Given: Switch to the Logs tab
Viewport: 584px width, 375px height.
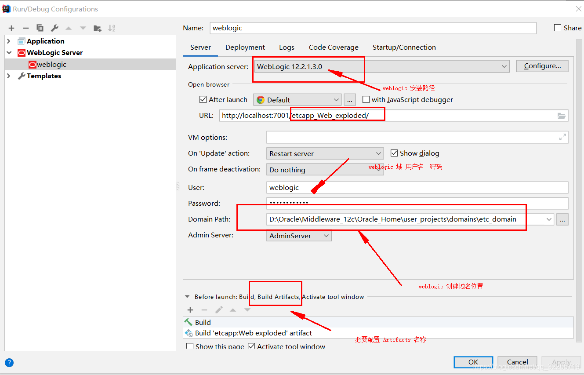Looking at the screenshot, I should [287, 47].
